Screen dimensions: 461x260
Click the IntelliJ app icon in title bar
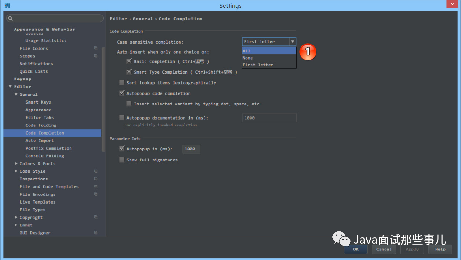click(x=7, y=5)
